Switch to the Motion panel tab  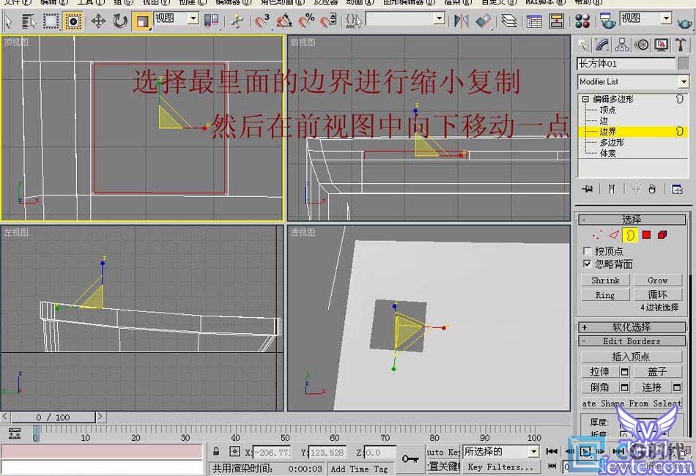641,45
